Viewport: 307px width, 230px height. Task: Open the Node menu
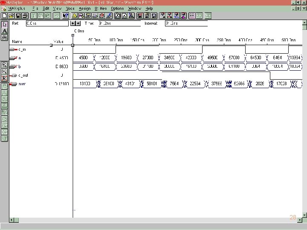(70, 9)
